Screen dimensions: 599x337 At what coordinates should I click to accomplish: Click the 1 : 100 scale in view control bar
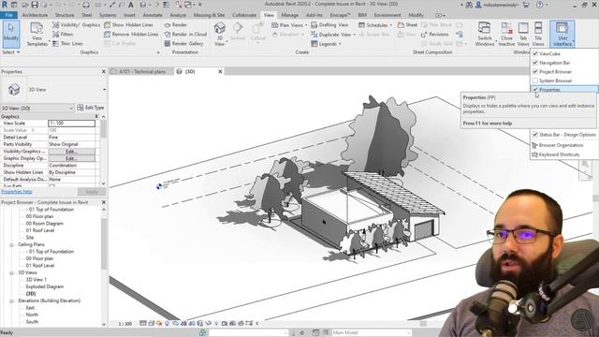pos(124,324)
